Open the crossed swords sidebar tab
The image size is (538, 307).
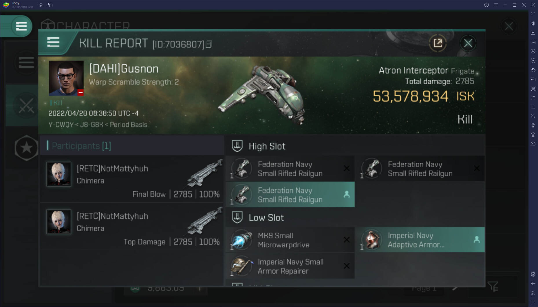click(x=26, y=105)
